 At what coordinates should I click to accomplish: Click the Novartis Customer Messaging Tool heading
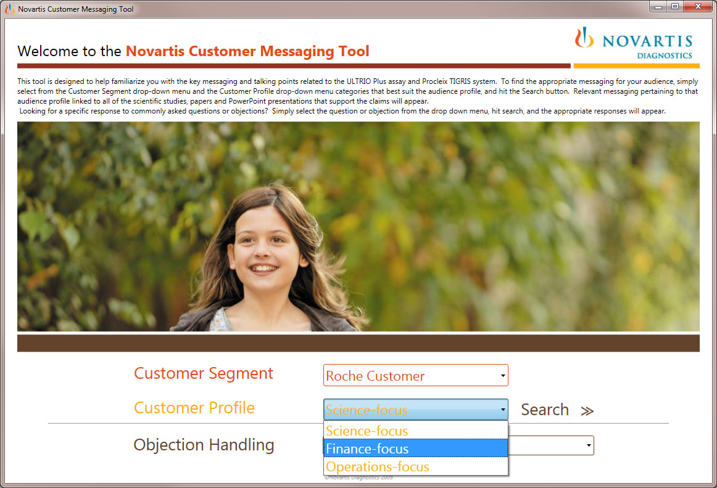247,51
